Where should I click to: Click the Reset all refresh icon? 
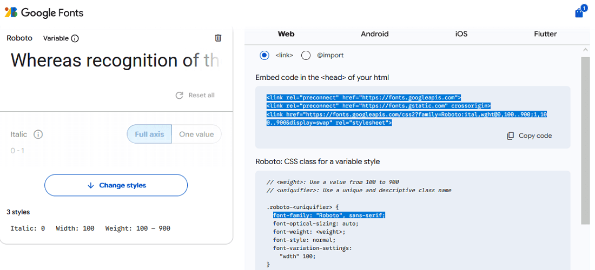tap(180, 96)
